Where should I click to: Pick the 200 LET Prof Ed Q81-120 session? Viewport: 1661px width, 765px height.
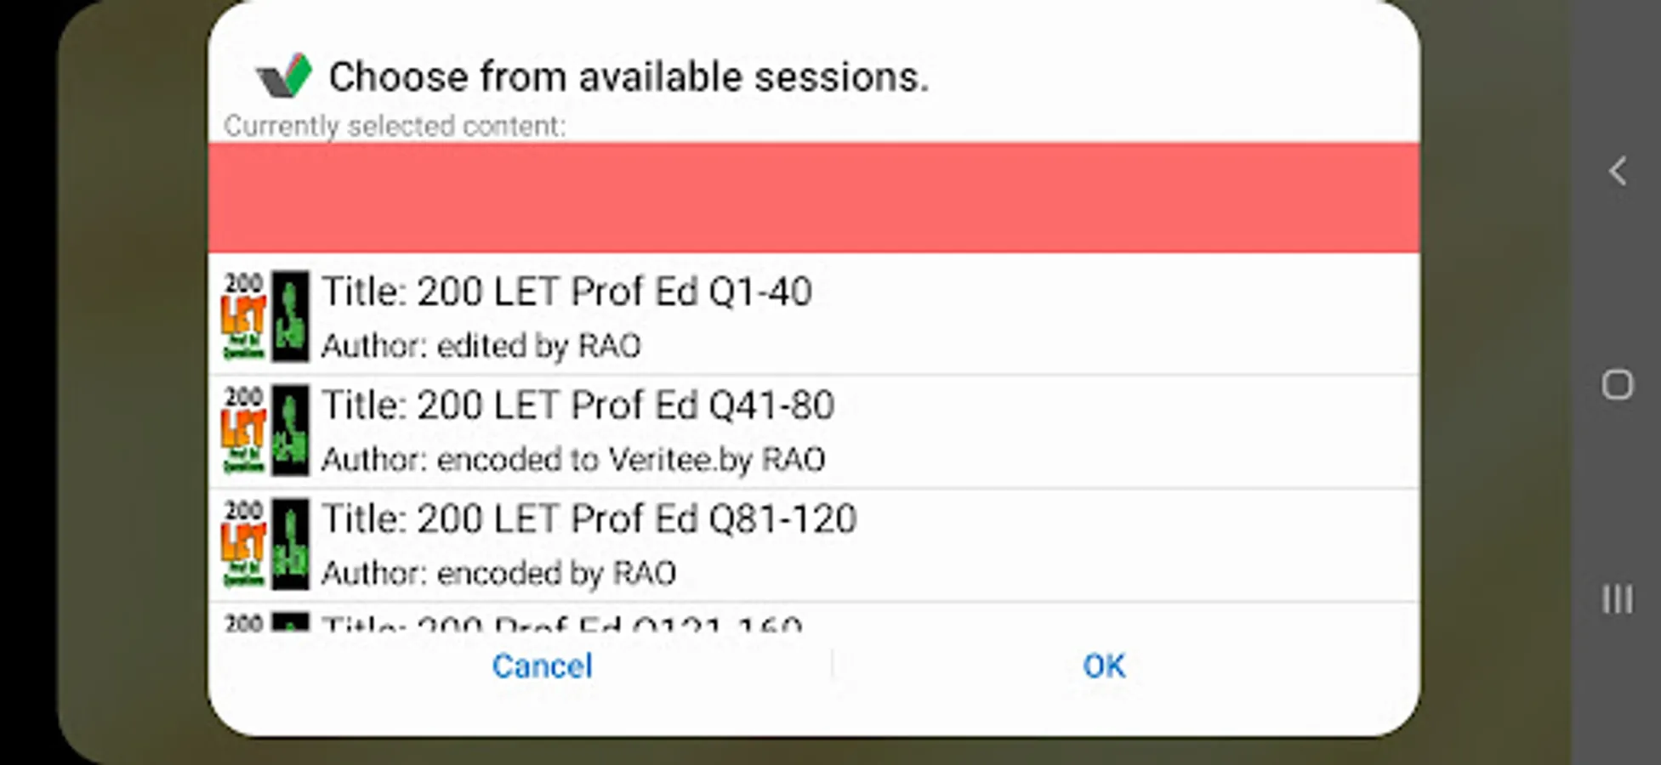[589, 519]
